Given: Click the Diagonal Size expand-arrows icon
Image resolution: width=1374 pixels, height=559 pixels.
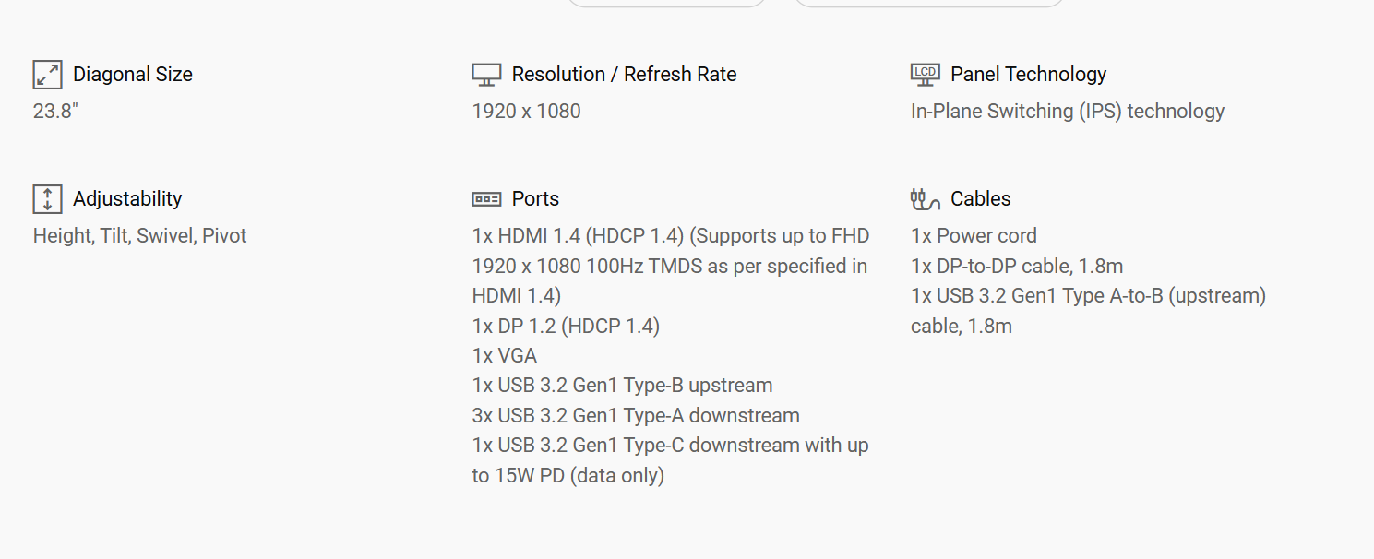Looking at the screenshot, I should [x=47, y=75].
